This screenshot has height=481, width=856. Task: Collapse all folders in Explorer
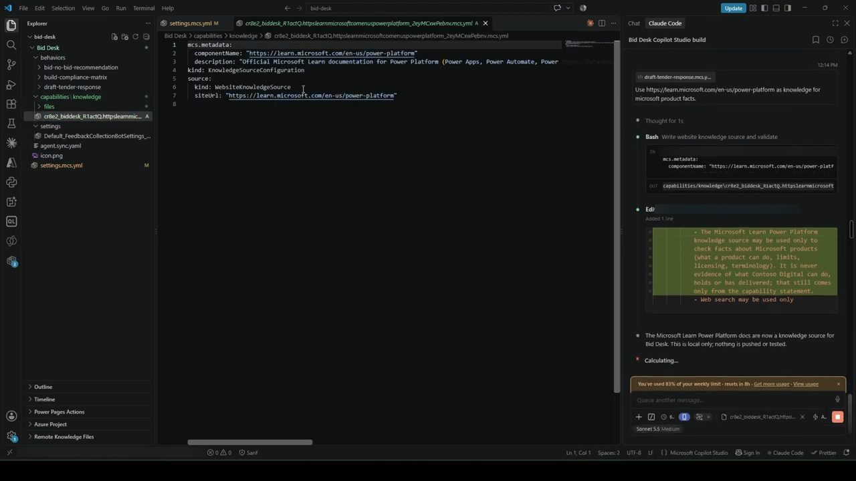(x=146, y=37)
